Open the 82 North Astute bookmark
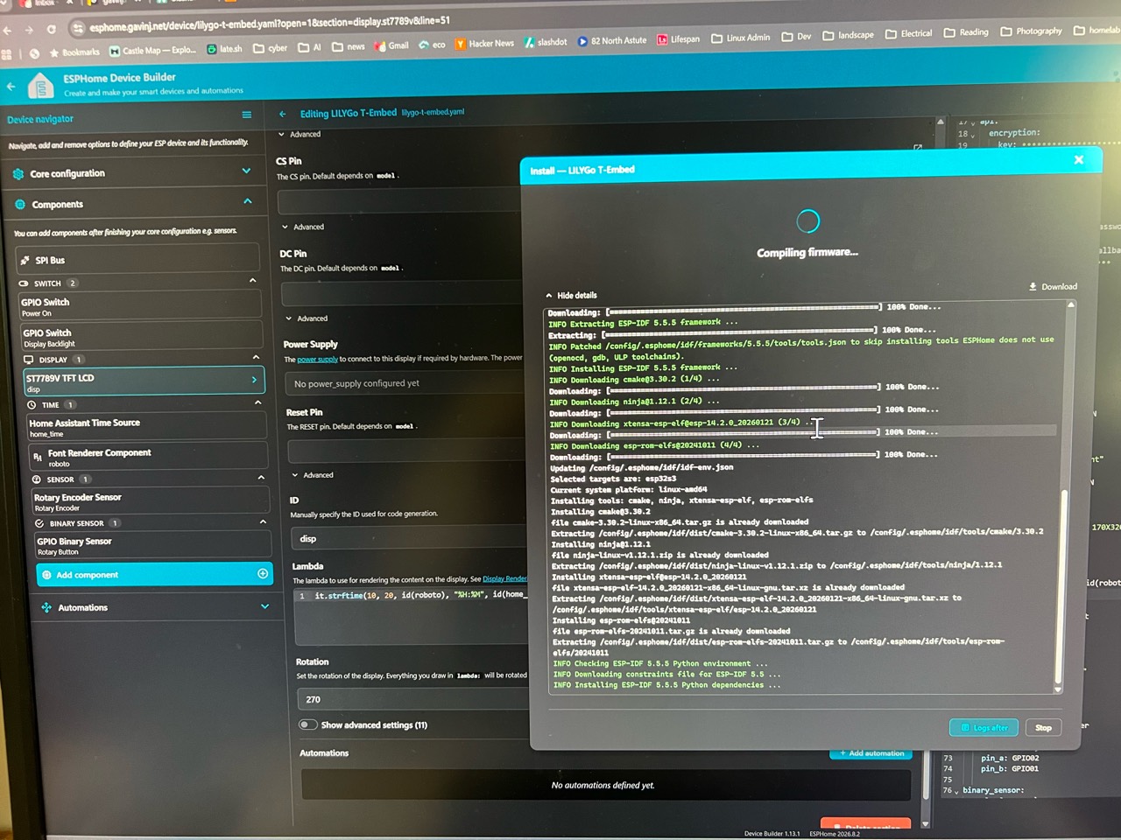Image resolution: width=1121 pixels, height=840 pixels. coord(611,40)
